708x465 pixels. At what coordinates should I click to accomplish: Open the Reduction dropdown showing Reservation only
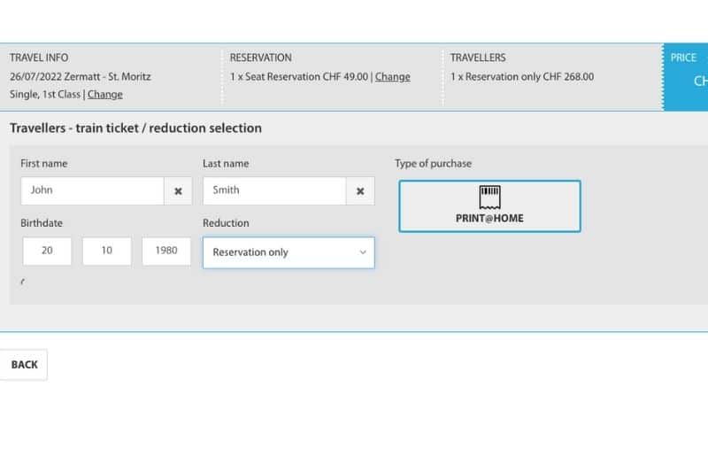click(279, 252)
